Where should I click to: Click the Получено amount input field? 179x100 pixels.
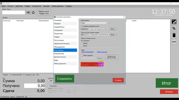[x=34, y=86]
